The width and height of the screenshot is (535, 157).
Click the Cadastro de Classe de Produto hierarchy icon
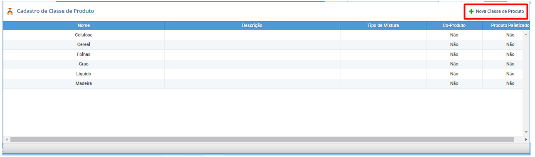coord(10,12)
